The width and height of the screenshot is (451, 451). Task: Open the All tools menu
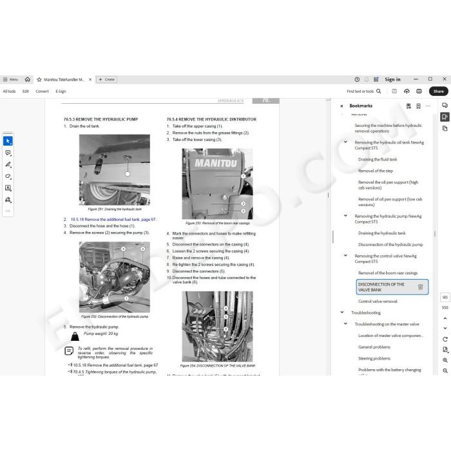point(9,91)
